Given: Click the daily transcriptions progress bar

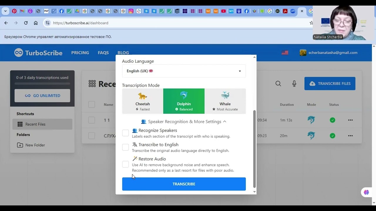Looking at the screenshot, I should pos(42,84).
